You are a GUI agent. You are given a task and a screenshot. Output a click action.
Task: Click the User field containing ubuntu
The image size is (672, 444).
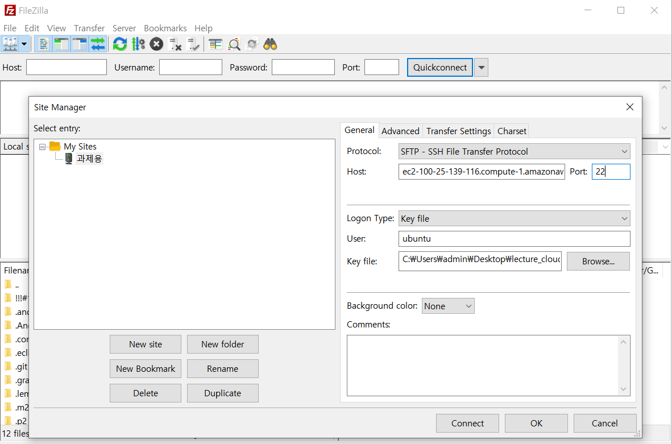pyautogui.click(x=515, y=239)
